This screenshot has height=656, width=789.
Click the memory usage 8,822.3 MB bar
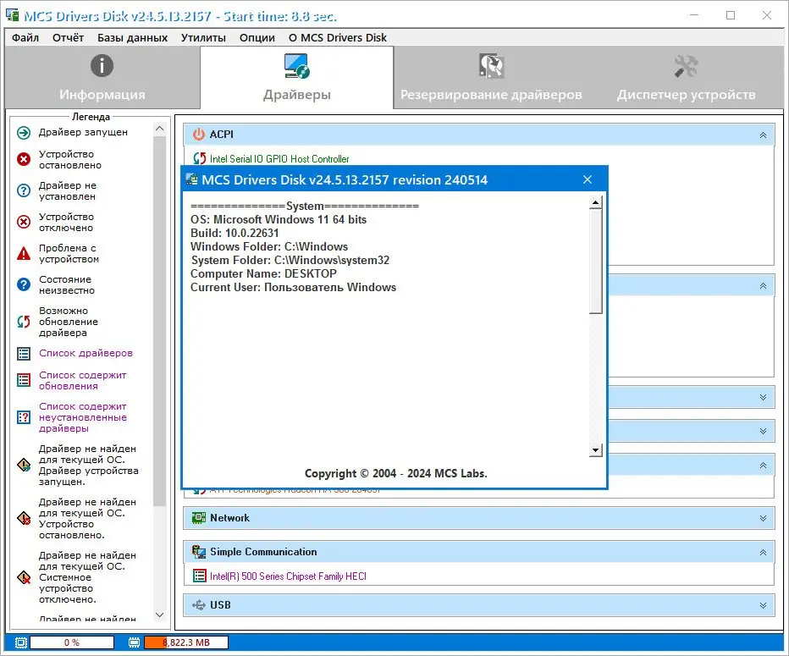(186, 642)
